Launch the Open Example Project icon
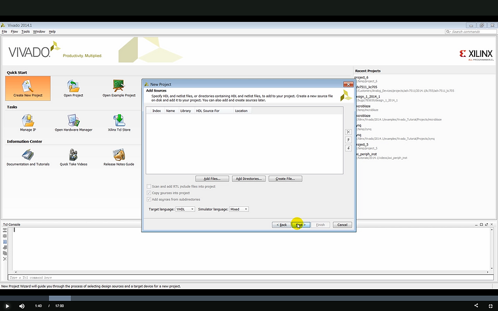498x311 pixels. pos(119,86)
